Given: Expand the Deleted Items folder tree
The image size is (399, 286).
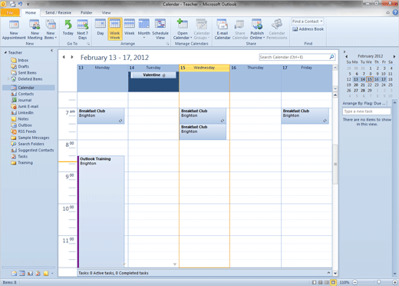Looking at the screenshot, I should click(x=8, y=79).
